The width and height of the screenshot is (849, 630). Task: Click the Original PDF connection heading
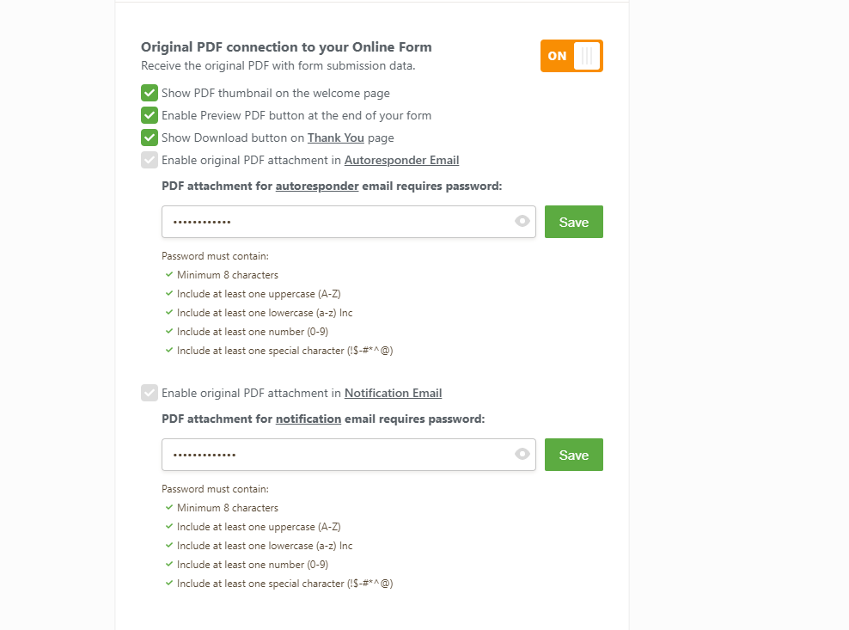[x=286, y=47]
